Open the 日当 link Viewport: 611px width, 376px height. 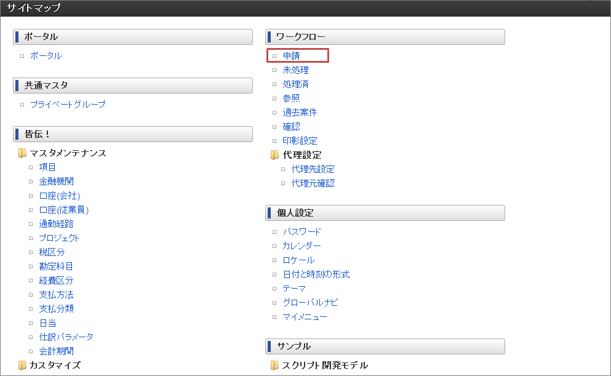(x=47, y=323)
